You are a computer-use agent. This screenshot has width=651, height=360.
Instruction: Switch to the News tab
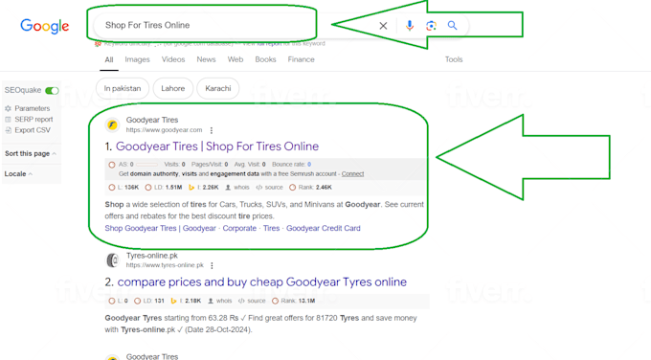click(206, 59)
